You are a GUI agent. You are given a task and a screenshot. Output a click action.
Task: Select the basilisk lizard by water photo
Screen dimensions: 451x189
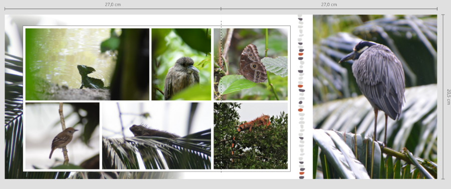(87, 64)
